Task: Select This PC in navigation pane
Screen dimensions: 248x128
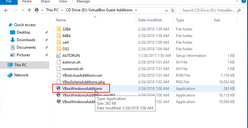Action: point(20,65)
